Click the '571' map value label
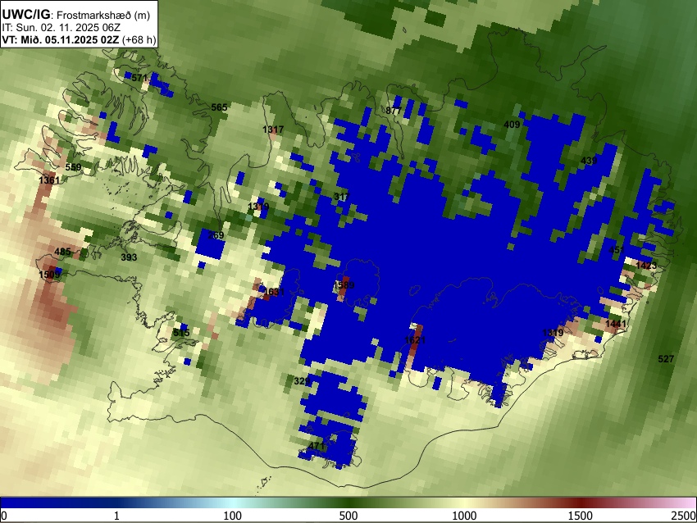697x523 pixels. click(x=139, y=78)
